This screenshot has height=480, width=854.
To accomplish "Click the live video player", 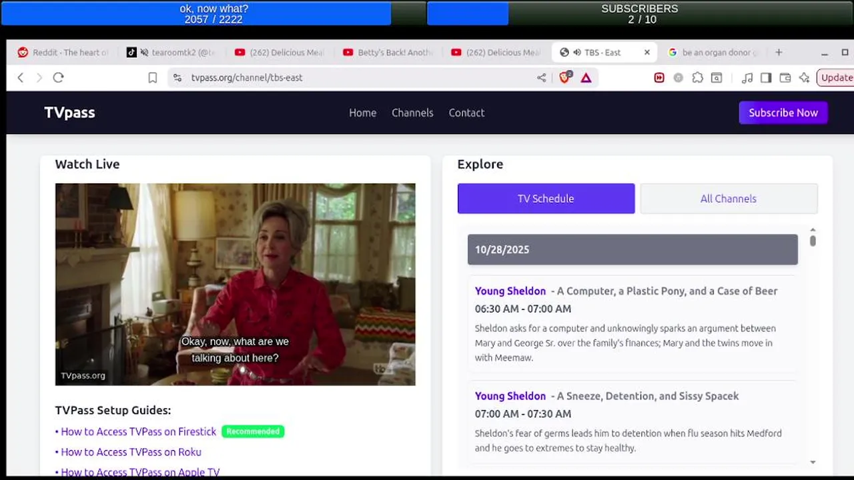I will tap(235, 285).
